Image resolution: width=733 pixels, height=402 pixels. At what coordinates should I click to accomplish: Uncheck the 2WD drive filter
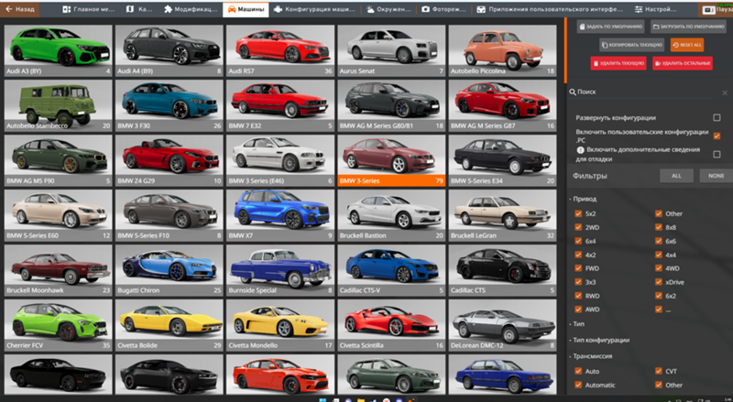click(x=578, y=227)
